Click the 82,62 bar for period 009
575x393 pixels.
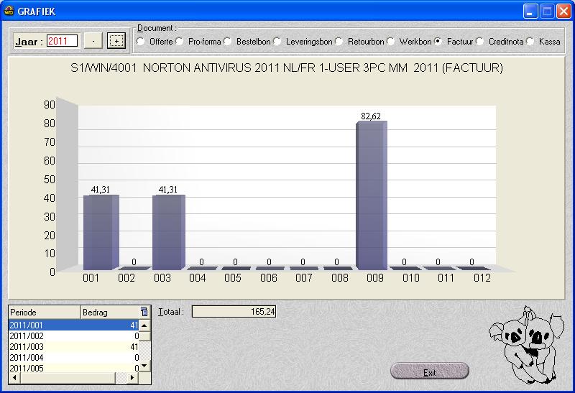click(371, 195)
